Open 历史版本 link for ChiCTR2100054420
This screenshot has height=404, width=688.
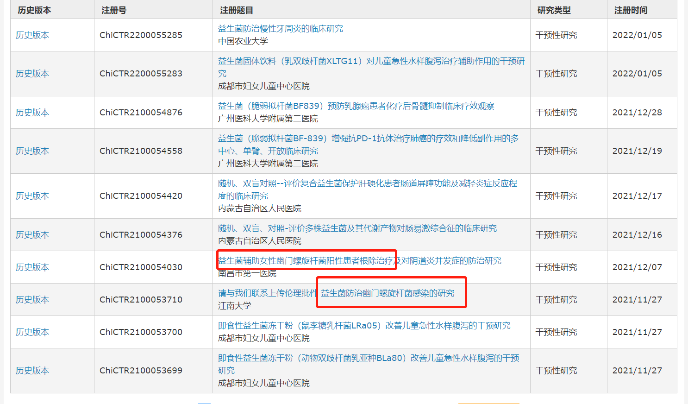32,196
